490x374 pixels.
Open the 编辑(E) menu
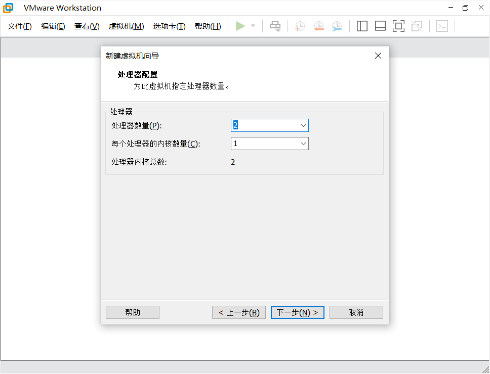[x=53, y=26]
